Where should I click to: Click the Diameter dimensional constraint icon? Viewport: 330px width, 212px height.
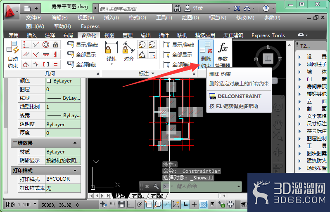pyautogui.click(x=152, y=45)
